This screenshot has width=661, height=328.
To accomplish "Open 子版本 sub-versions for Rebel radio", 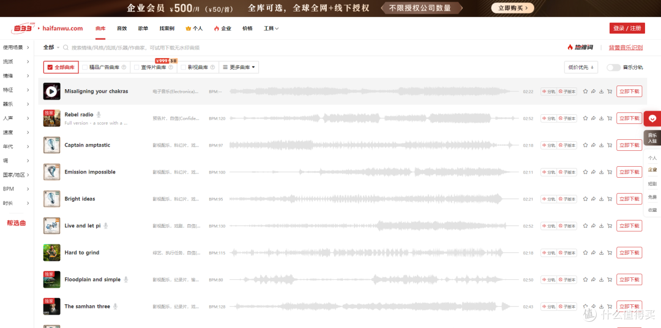I will pyautogui.click(x=567, y=118).
